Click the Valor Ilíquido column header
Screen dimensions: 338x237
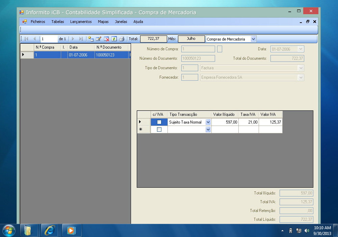pyautogui.click(x=225, y=114)
